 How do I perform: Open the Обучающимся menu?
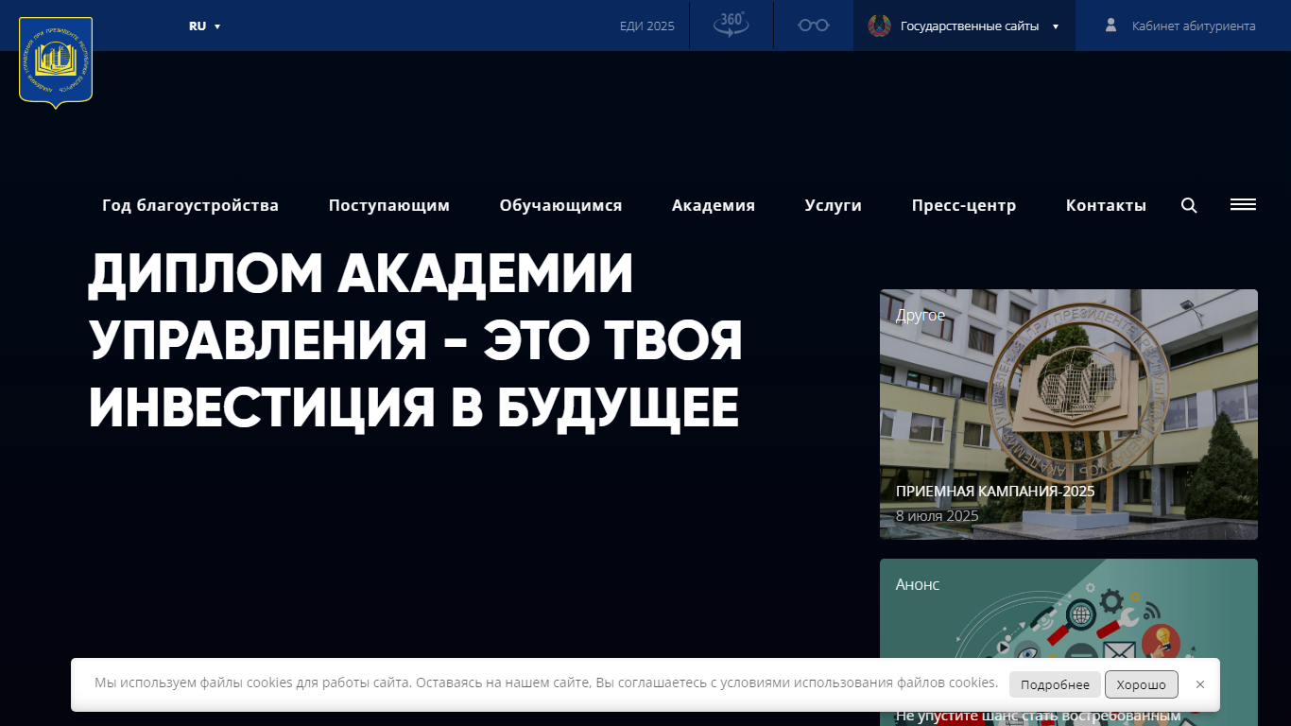coord(561,205)
